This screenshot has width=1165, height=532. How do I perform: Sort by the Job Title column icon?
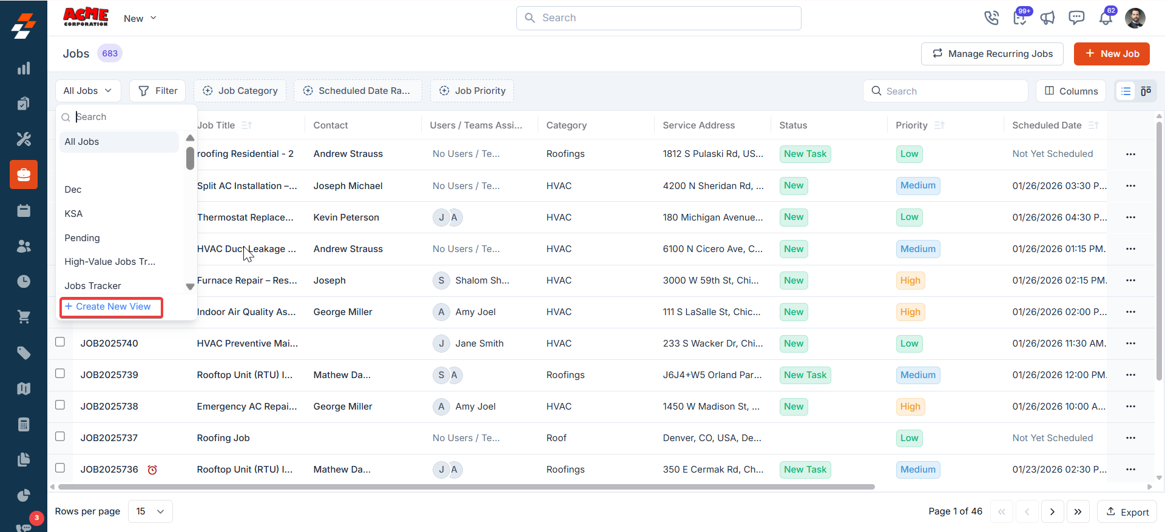246,125
